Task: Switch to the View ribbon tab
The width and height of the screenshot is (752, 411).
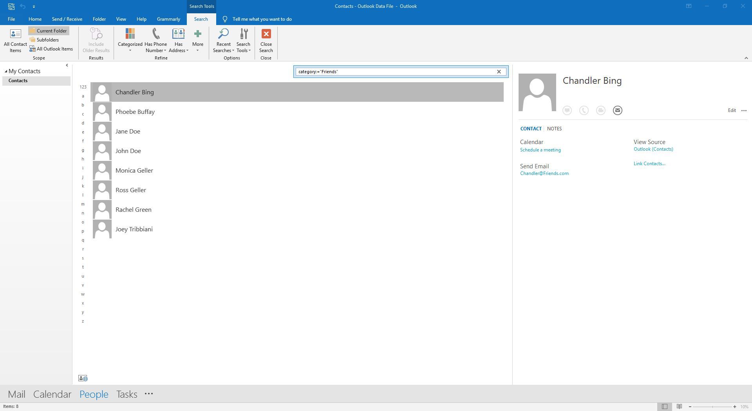Action: [x=121, y=19]
